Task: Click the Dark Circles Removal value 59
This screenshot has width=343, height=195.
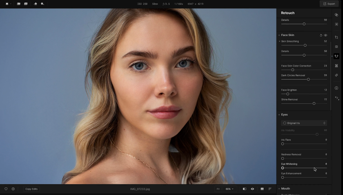Action: 325,75
